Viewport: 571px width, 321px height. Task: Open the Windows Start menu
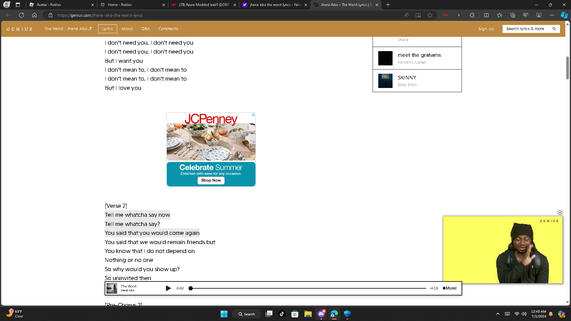[x=224, y=314]
